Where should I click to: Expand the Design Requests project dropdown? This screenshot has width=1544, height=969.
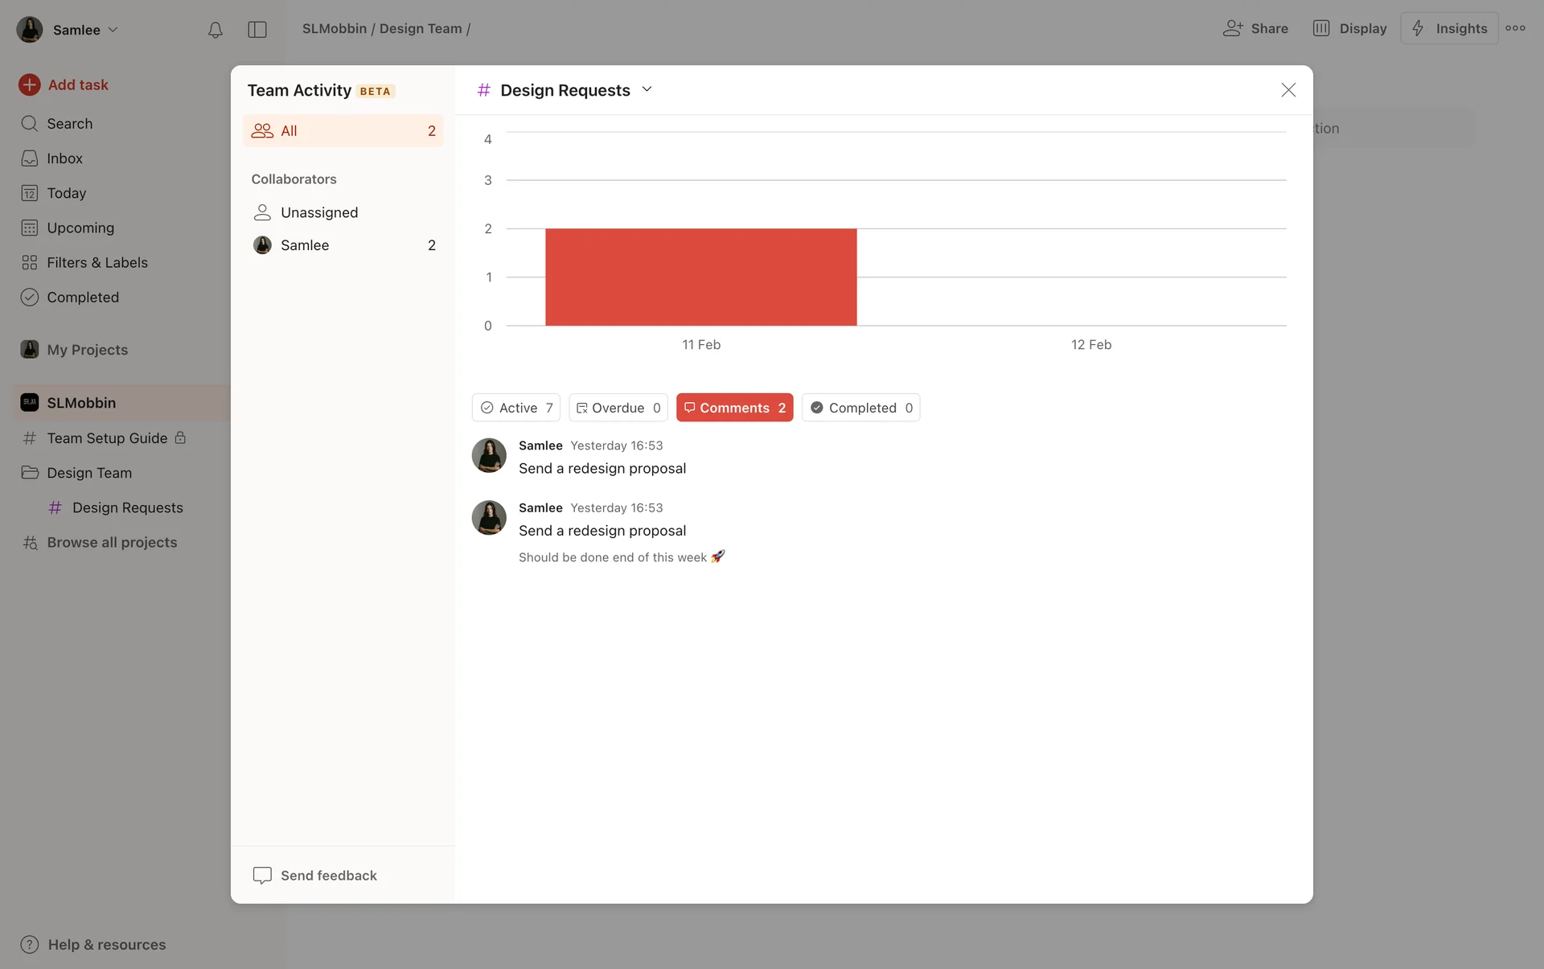point(647,90)
